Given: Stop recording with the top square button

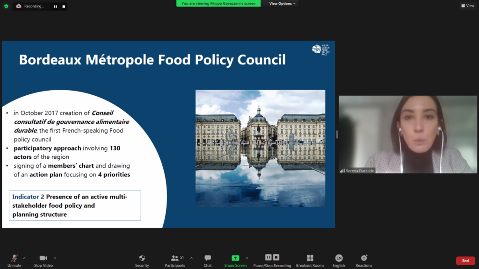Looking at the screenshot, I should [x=64, y=7].
